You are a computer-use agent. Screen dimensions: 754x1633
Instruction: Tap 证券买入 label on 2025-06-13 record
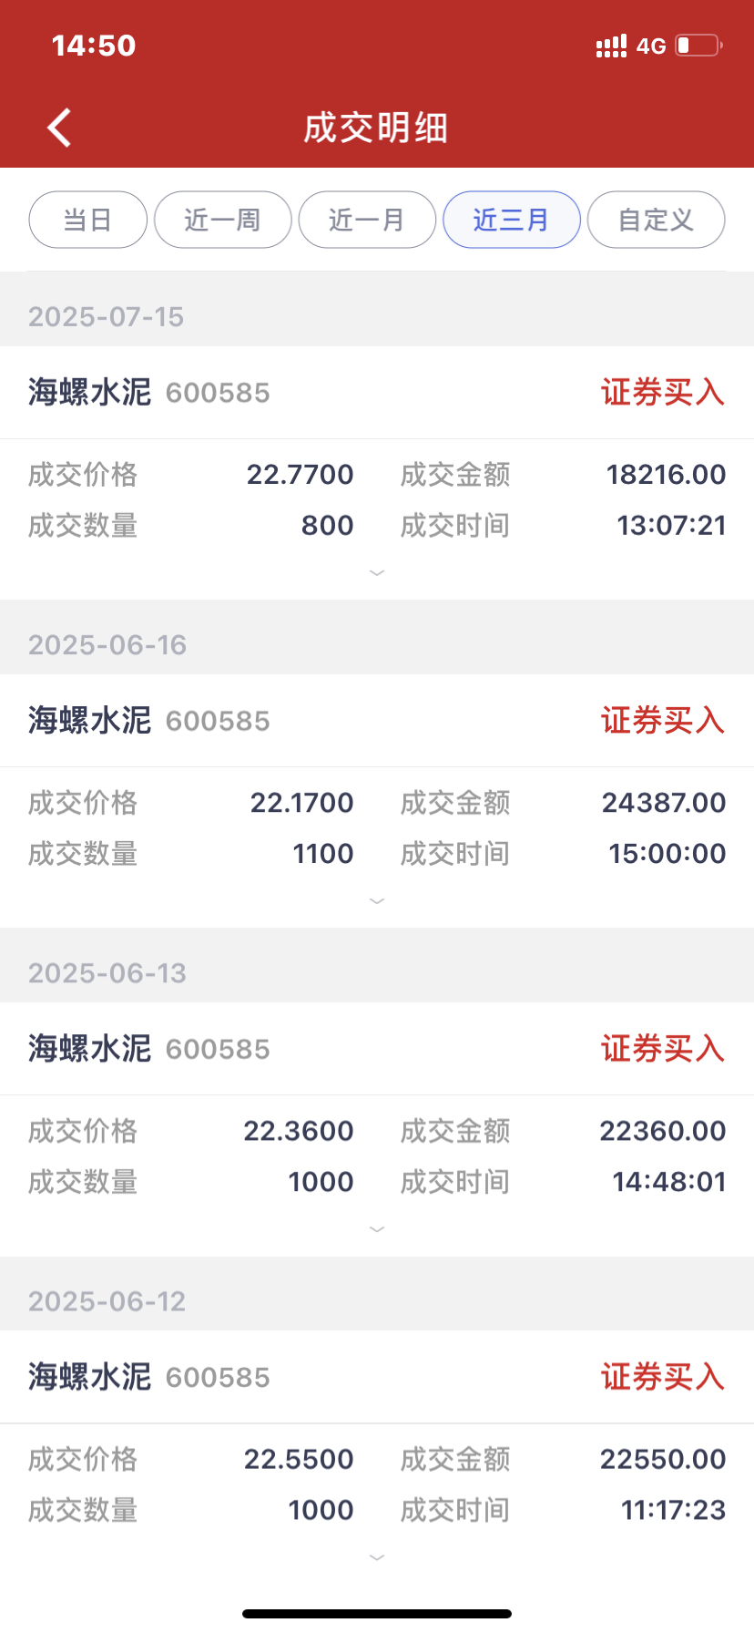(663, 1048)
